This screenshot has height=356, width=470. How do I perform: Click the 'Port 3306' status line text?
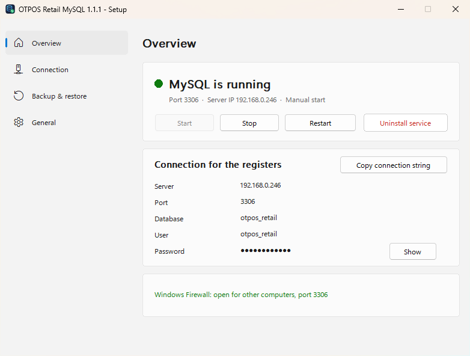point(184,100)
